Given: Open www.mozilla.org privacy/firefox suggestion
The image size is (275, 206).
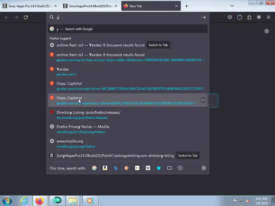Looking at the screenshot, I should tap(128, 144).
